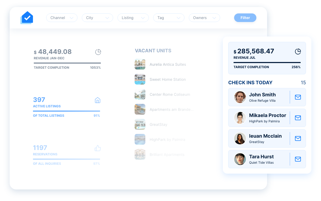Viewport: 321px width, 201px height.
Task: Email Tara Hurst via envelope icon
Action: [298, 159]
